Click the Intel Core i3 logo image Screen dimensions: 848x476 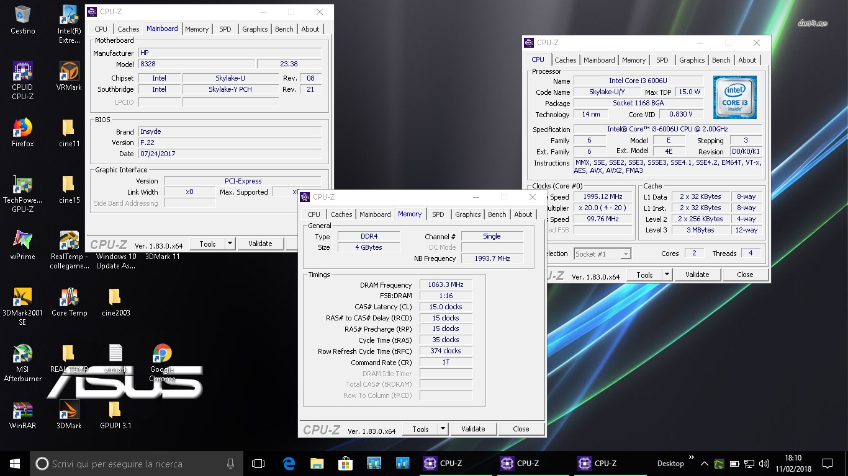[x=735, y=97]
